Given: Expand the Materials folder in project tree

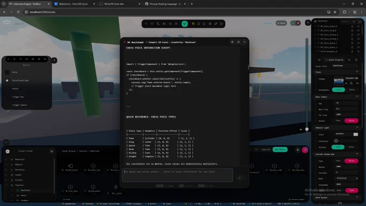Looking at the screenshot, I should (x=6, y=159).
